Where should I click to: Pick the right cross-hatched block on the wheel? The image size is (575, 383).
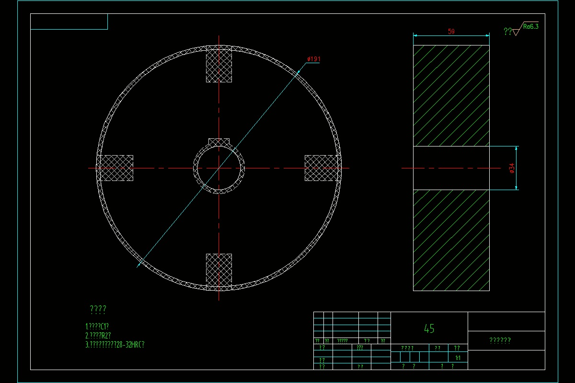pos(323,168)
